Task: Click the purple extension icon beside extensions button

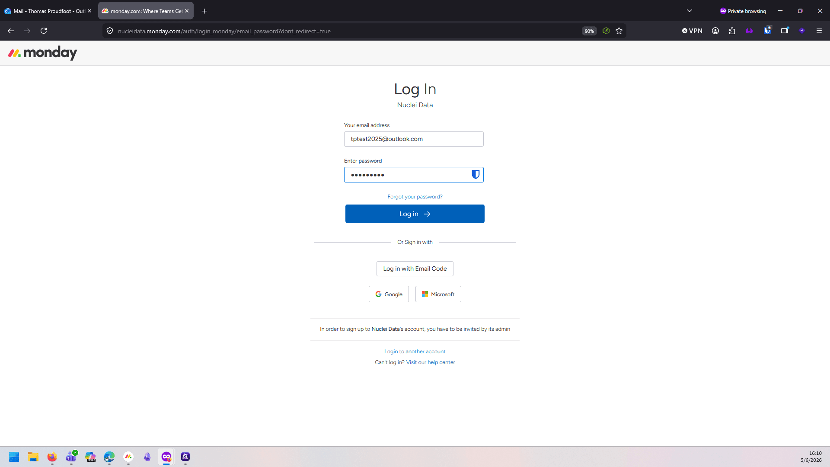Action: [x=749, y=31]
